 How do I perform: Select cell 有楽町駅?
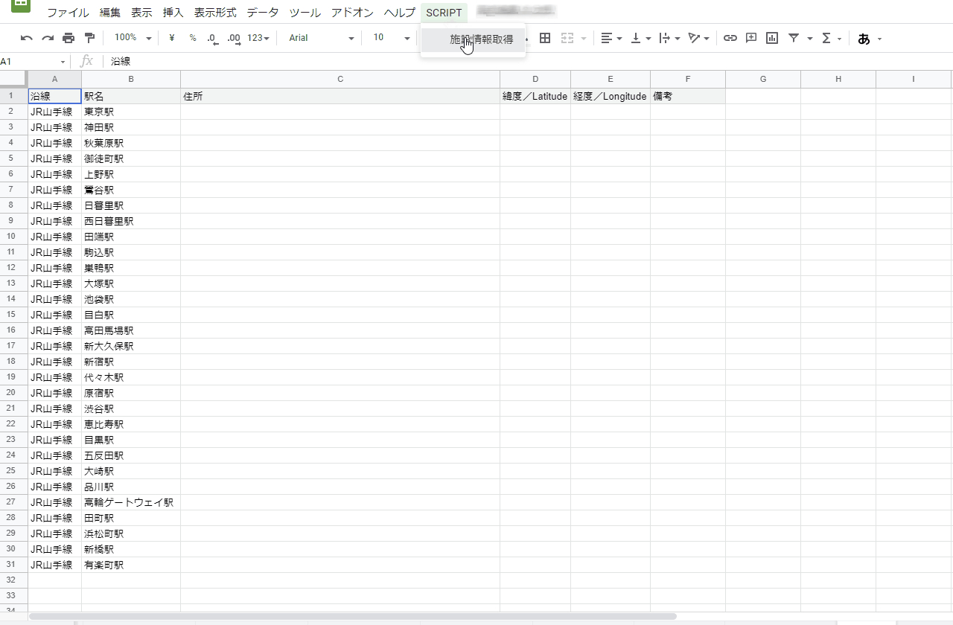tap(131, 565)
